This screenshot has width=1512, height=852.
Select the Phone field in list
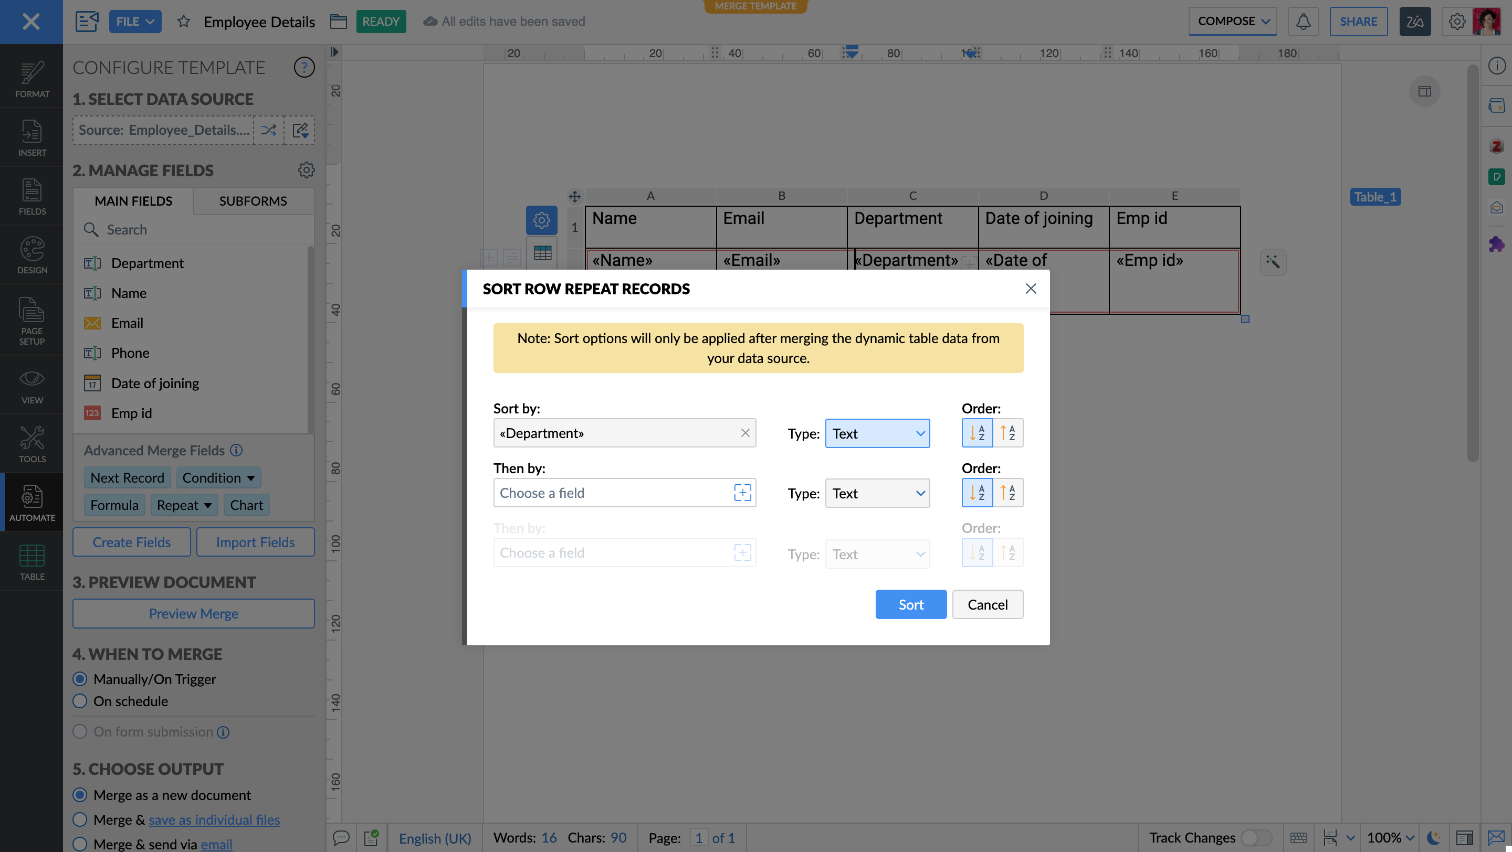(x=191, y=353)
